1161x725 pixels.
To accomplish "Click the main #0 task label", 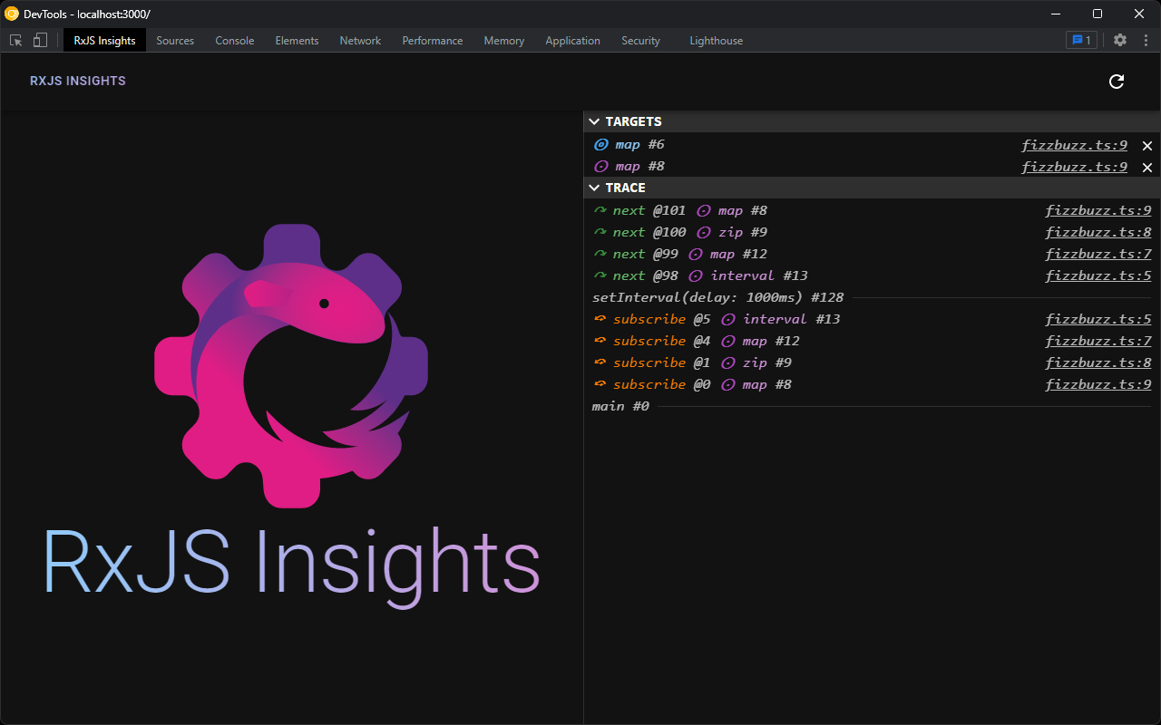I will pos(621,406).
